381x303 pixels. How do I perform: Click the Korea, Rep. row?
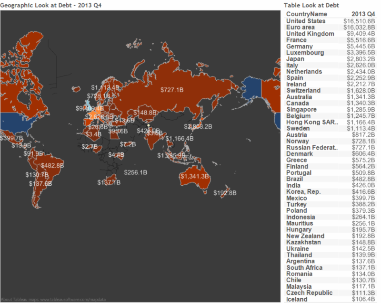pos(331,192)
